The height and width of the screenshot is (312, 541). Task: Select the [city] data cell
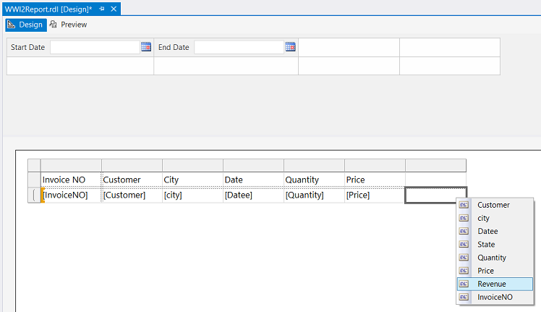point(192,195)
